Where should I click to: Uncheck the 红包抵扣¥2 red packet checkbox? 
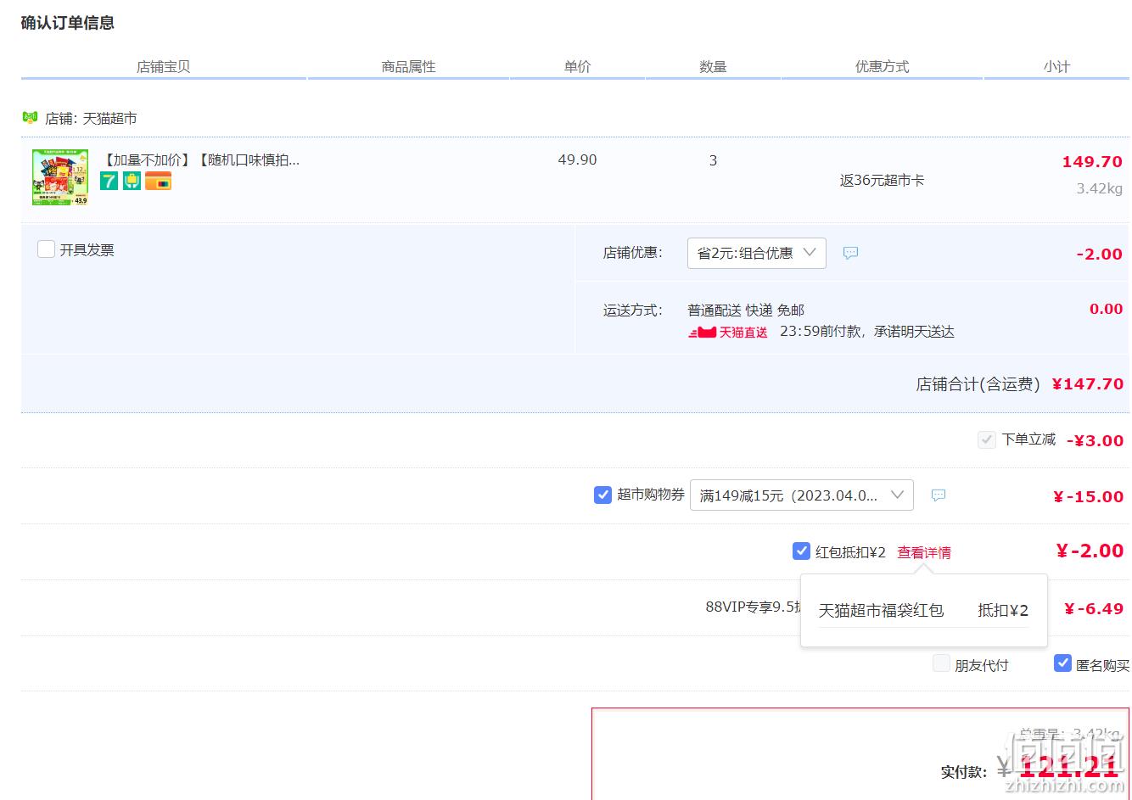801,551
